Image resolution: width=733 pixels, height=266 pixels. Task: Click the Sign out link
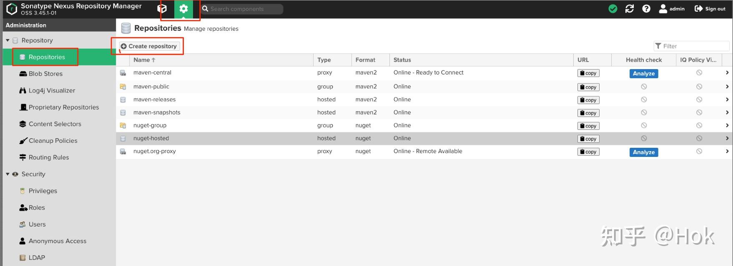click(710, 9)
